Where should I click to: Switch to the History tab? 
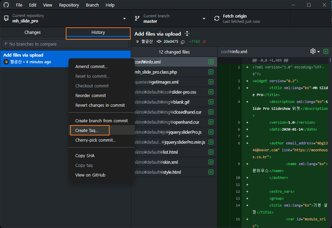[x=98, y=32]
